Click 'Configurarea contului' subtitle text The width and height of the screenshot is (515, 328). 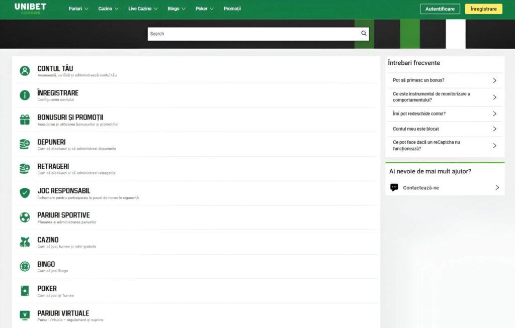pos(55,100)
